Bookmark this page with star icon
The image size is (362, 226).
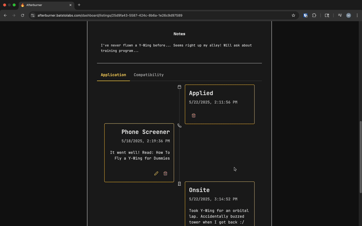pyautogui.click(x=293, y=15)
